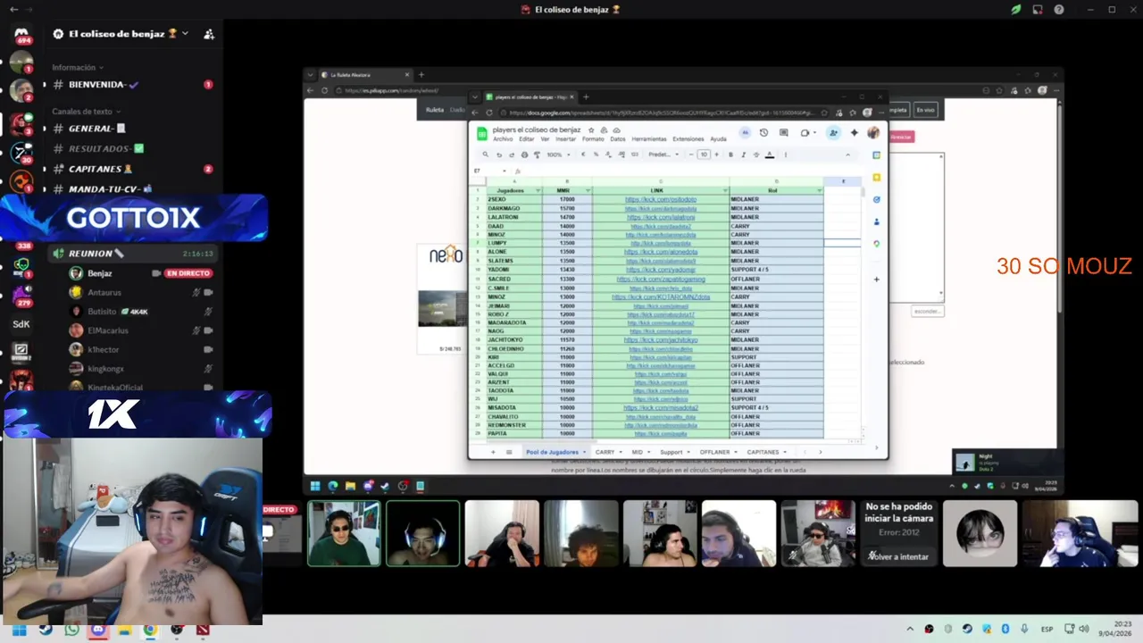This screenshot has width=1143, height=643.
Task: Open the Sheets comments icon
Action: pos(783,133)
